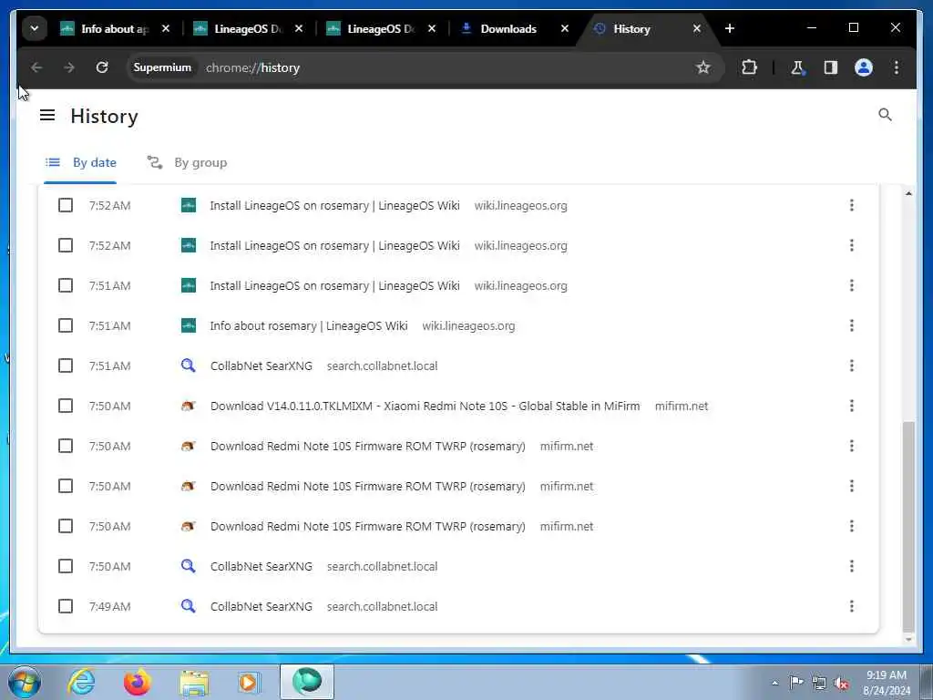Click the scrollbar down arrow
933x700 pixels.
point(908,640)
